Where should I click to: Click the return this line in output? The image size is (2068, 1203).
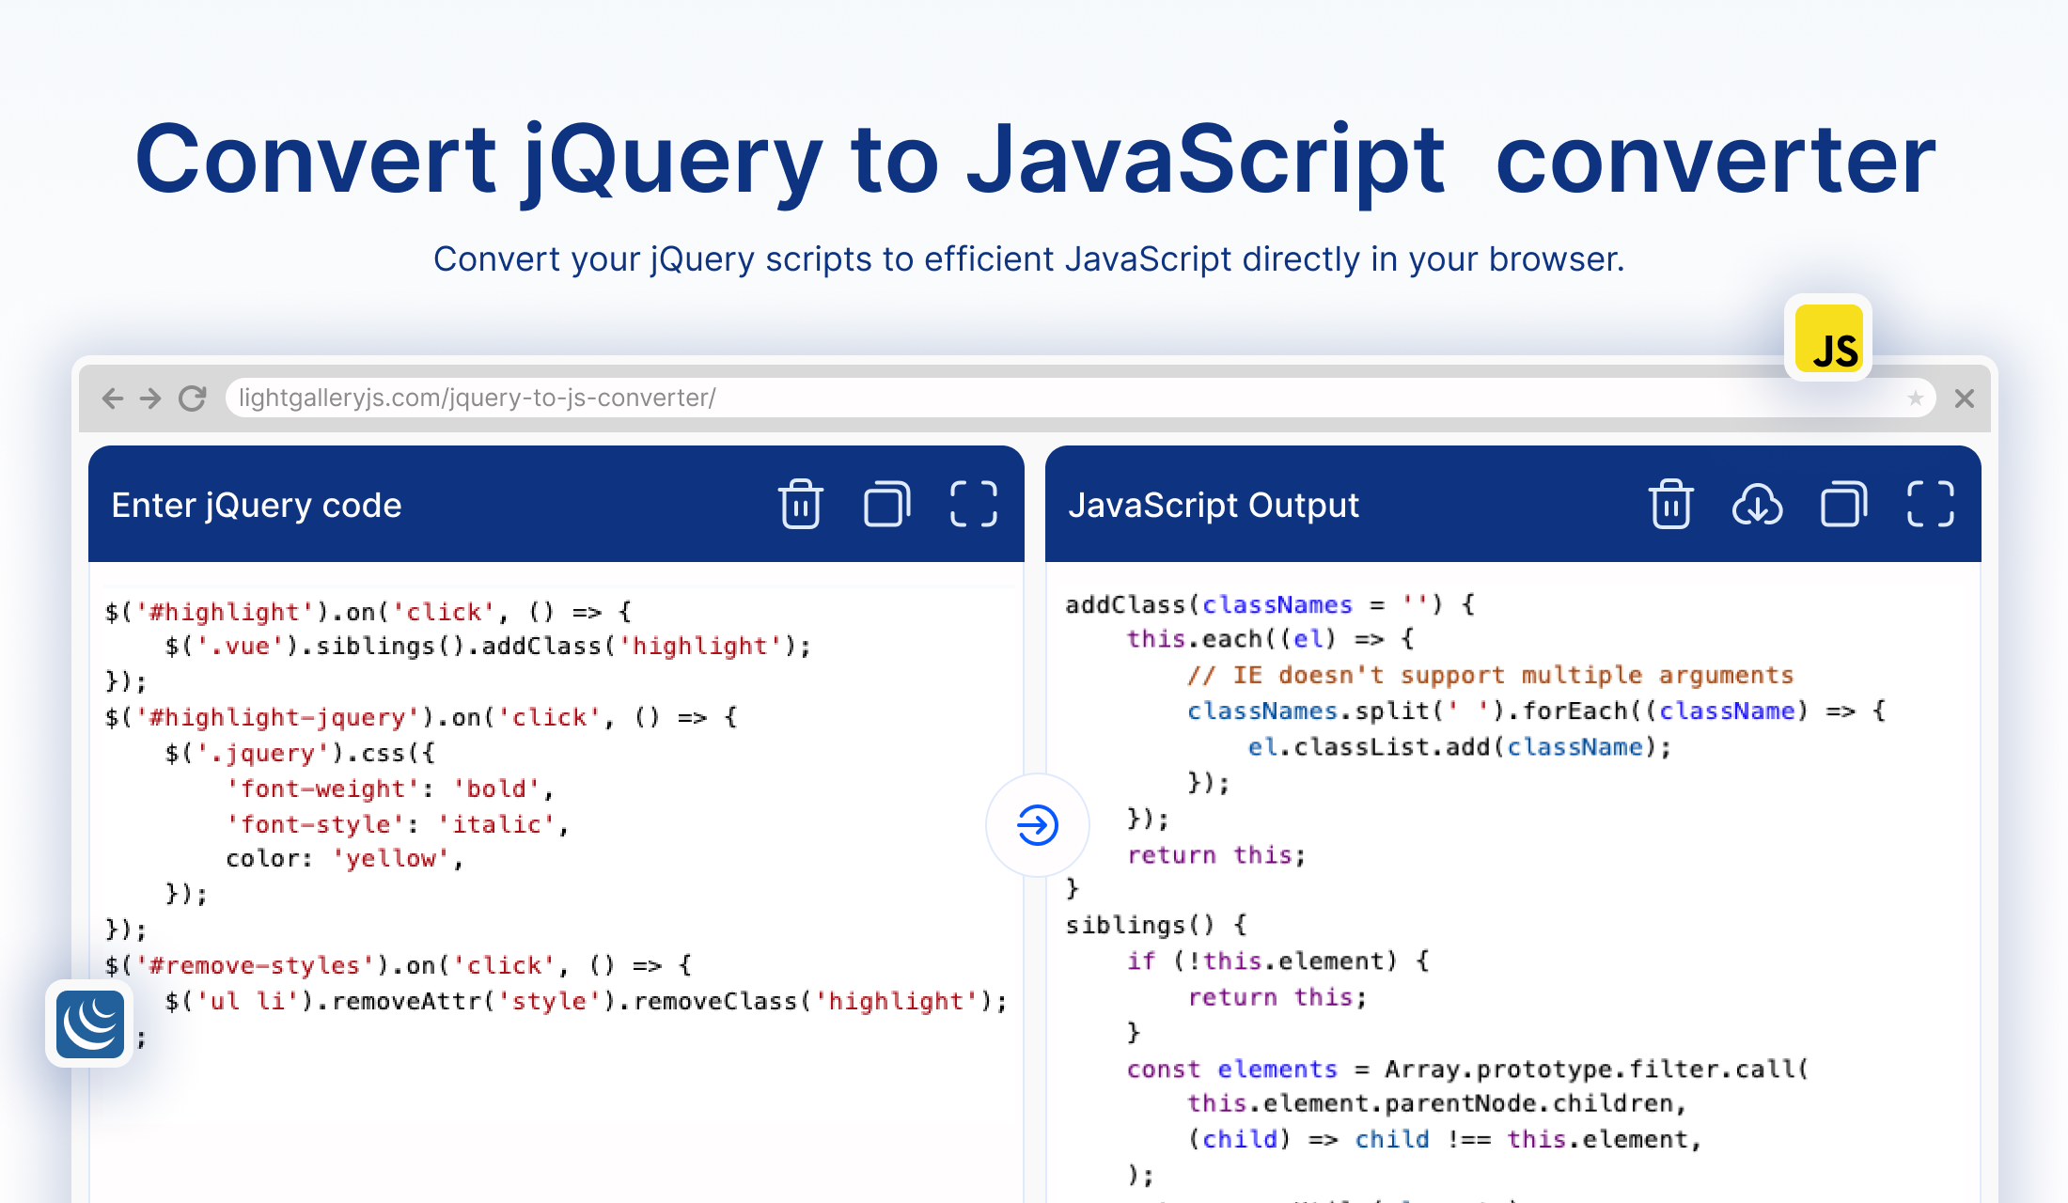point(1213,854)
